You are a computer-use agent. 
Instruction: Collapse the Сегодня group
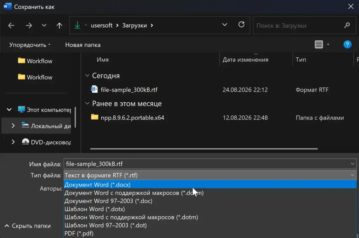pyautogui.click(x=87, y=75)
